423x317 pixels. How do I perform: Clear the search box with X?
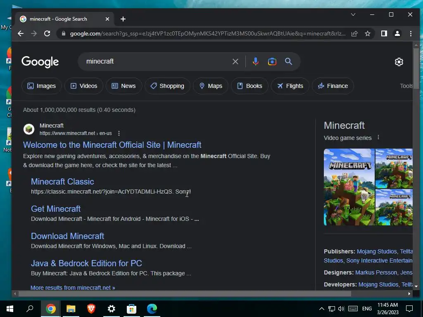tap(235, 62)
